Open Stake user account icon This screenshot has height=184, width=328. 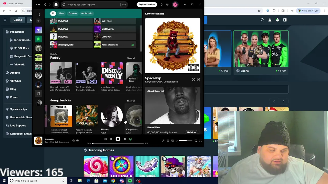pyautogui.click(x=270, y=20)
